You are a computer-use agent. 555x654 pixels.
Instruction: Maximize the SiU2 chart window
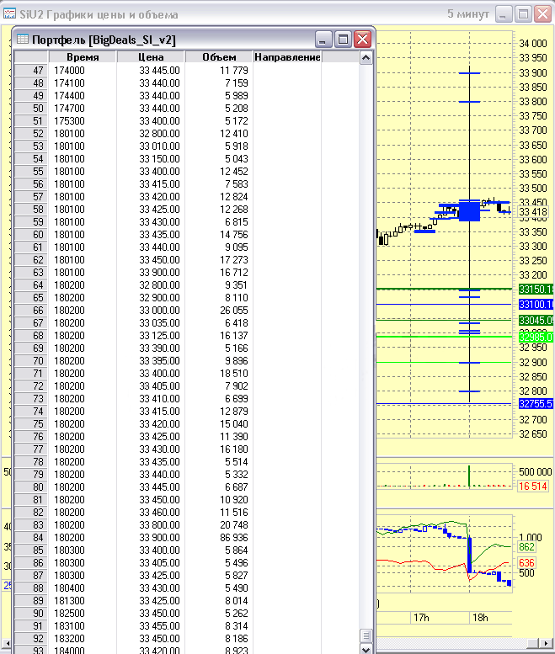pos(523,14)
